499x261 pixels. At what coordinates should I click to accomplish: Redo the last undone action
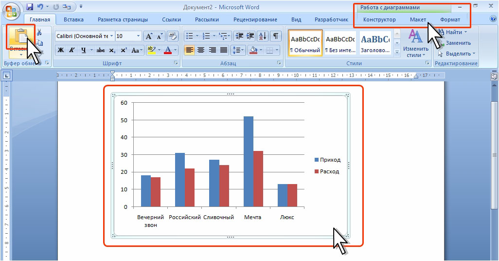pos(56,7)
